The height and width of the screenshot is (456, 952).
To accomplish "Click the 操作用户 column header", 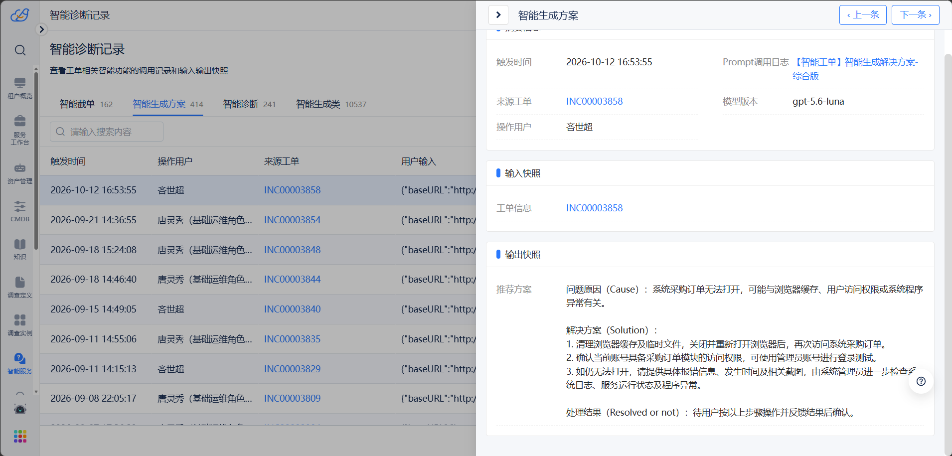I will click(x=175, y=161).
